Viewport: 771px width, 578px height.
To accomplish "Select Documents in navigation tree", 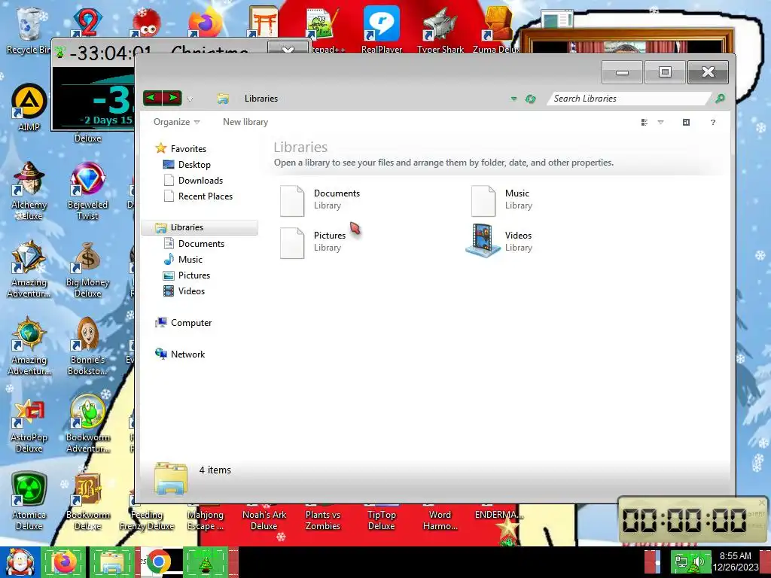I will (194, 243).
